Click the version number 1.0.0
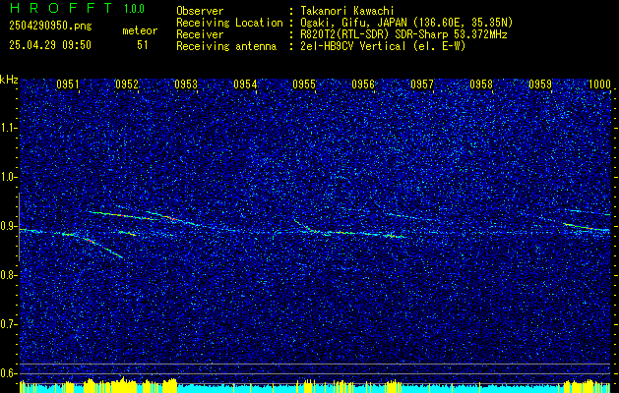This screenshot has width=619, height=393. point(134,9)
